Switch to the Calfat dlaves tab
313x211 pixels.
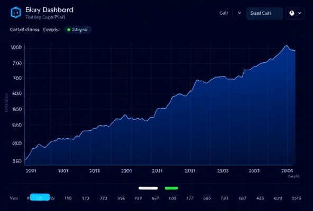pos(24,30)
